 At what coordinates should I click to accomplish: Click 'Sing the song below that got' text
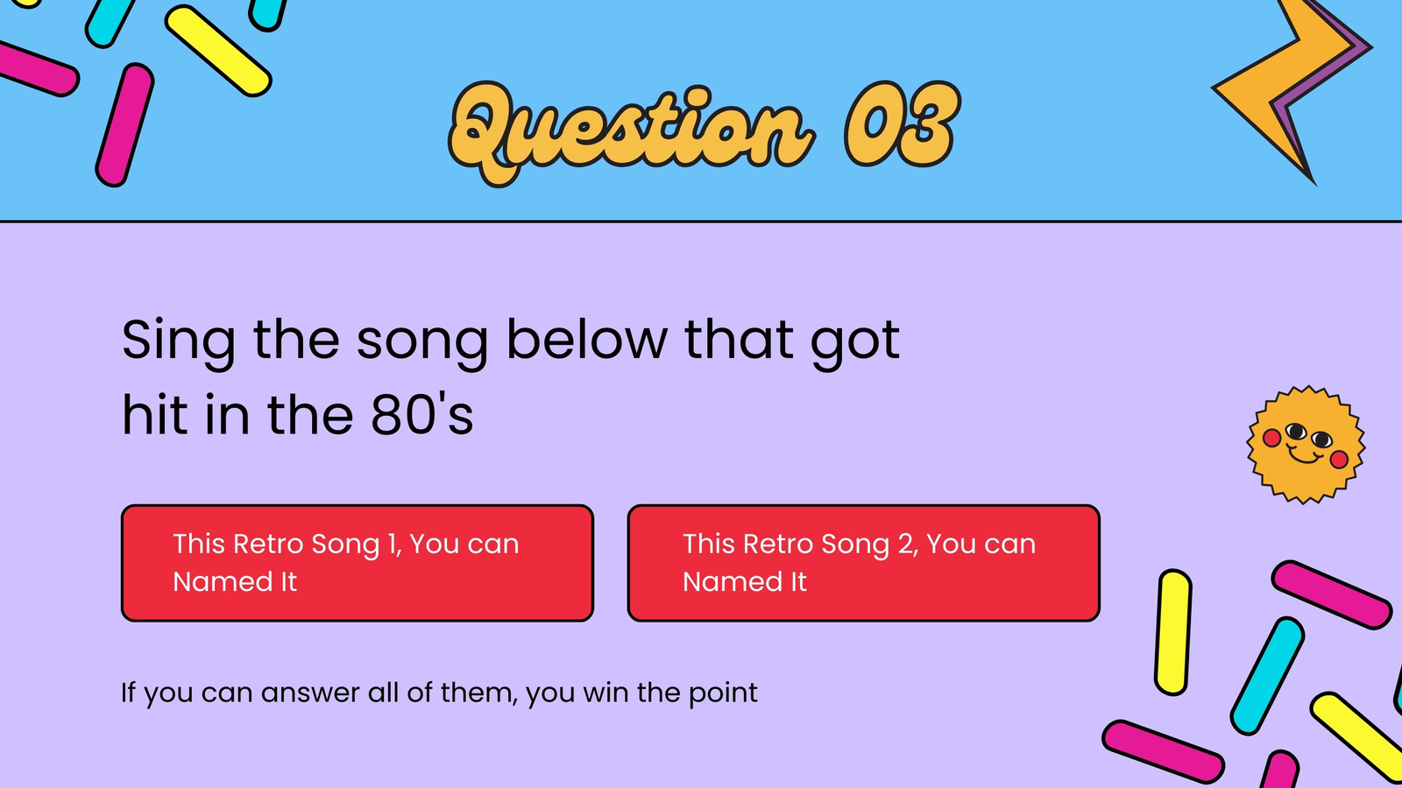[511, 341]
